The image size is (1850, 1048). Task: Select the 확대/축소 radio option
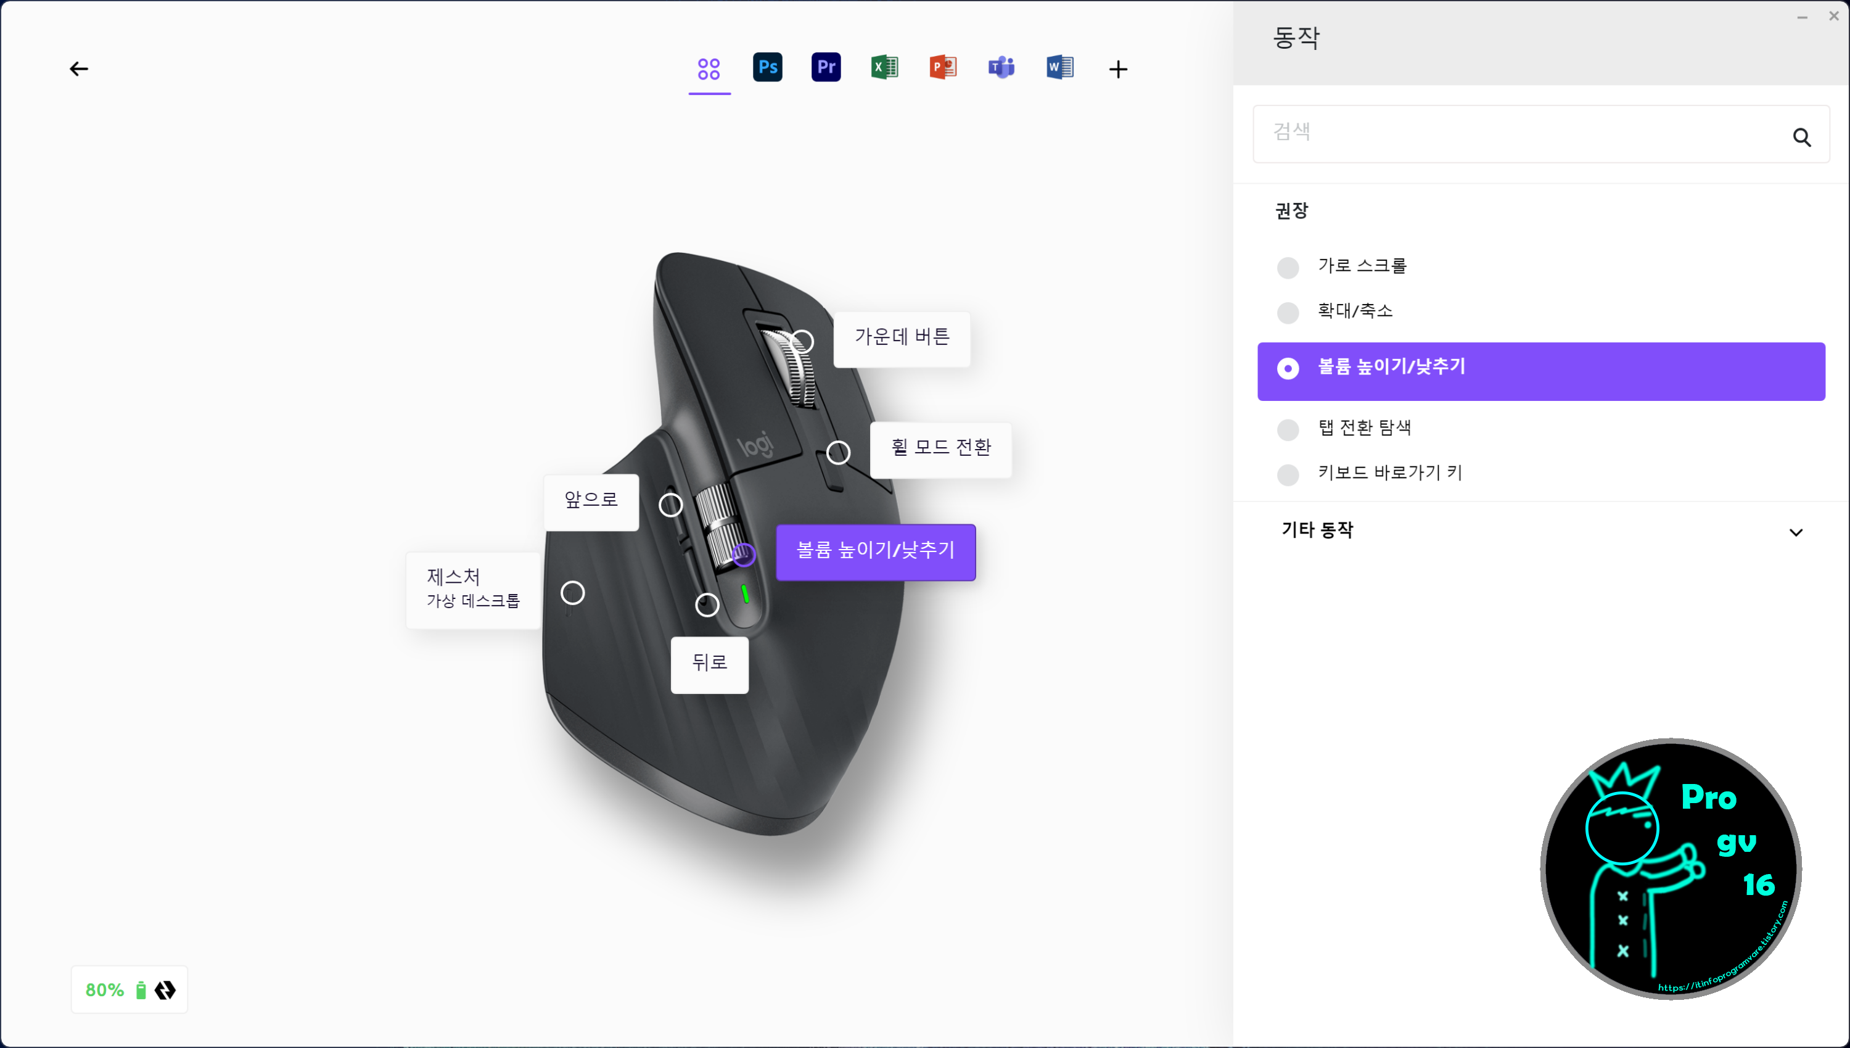pyautogui.click(x=1288, y=312)
